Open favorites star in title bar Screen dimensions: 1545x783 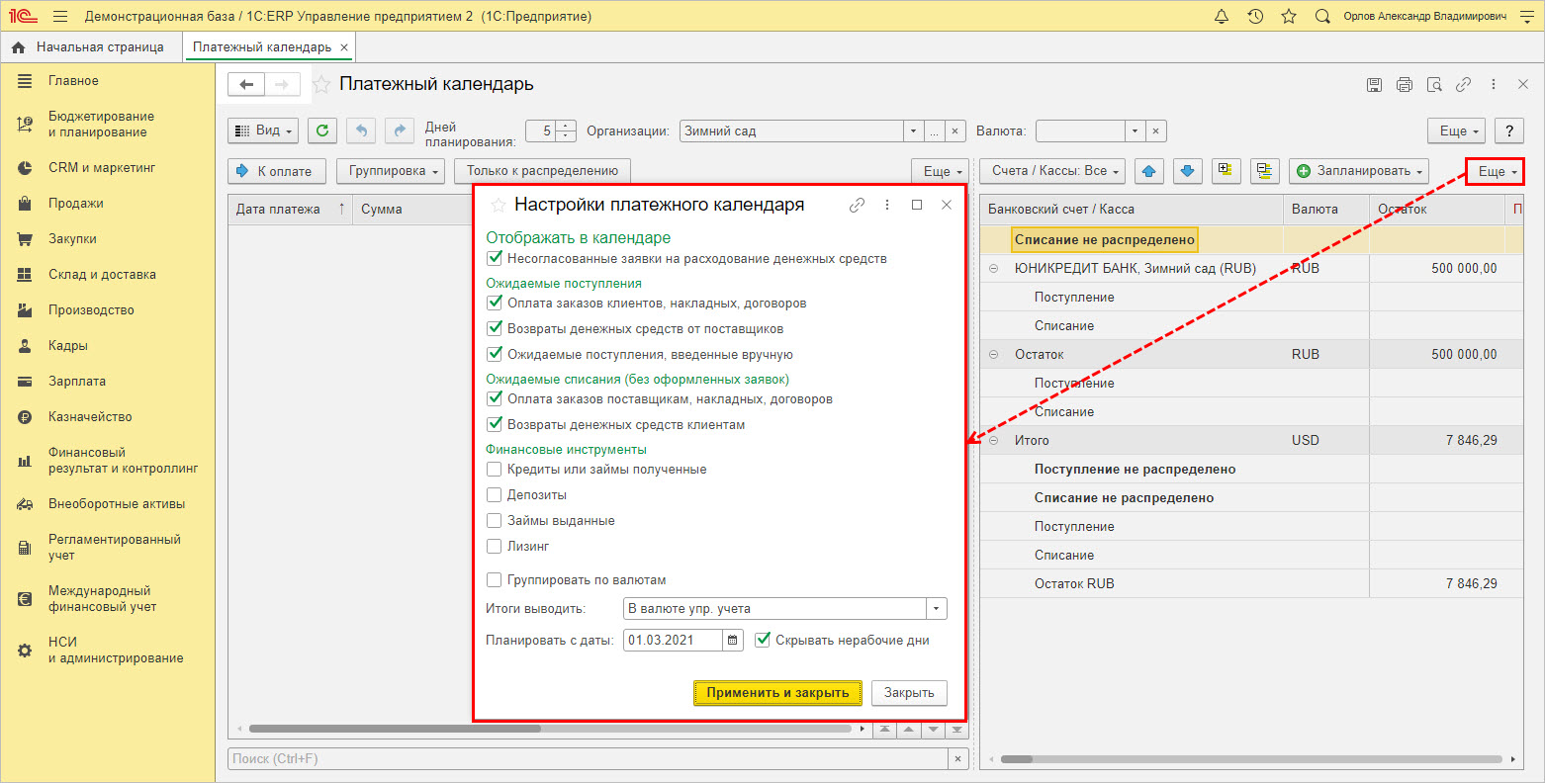(x=1289, y=17)
